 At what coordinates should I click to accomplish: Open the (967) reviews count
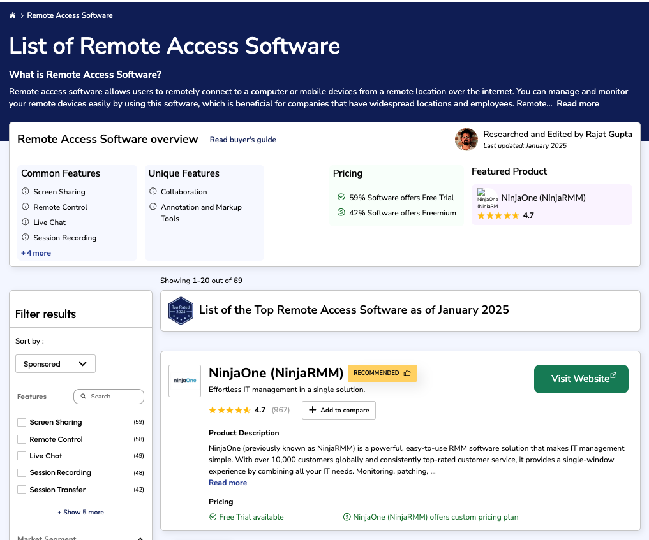pos(281,410)
